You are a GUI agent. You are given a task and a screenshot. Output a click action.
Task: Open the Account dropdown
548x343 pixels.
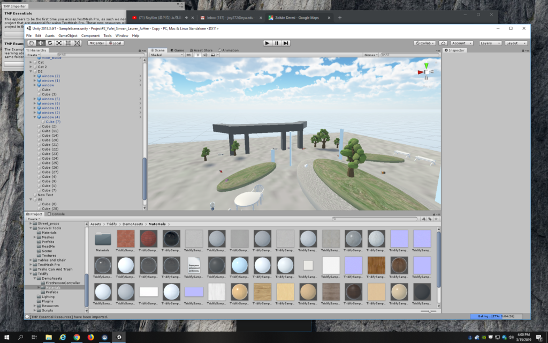[x=461, y=43]
